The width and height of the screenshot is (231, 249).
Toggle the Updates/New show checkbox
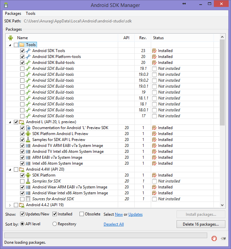pyautogui.click(x=22, y=214)
